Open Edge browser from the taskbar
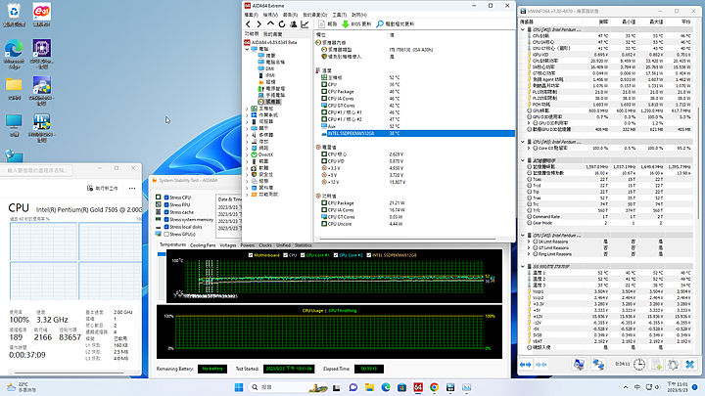This screenshot has height=396, width=705. coord(386,387)
